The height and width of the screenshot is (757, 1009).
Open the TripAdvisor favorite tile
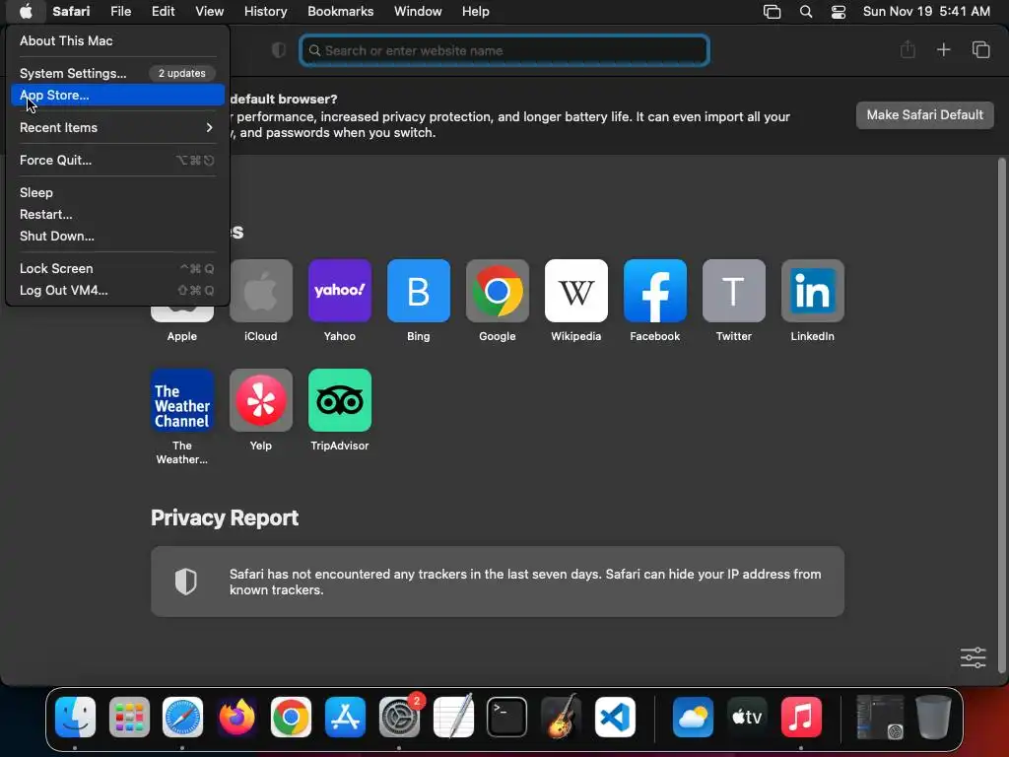pos(340,400)
